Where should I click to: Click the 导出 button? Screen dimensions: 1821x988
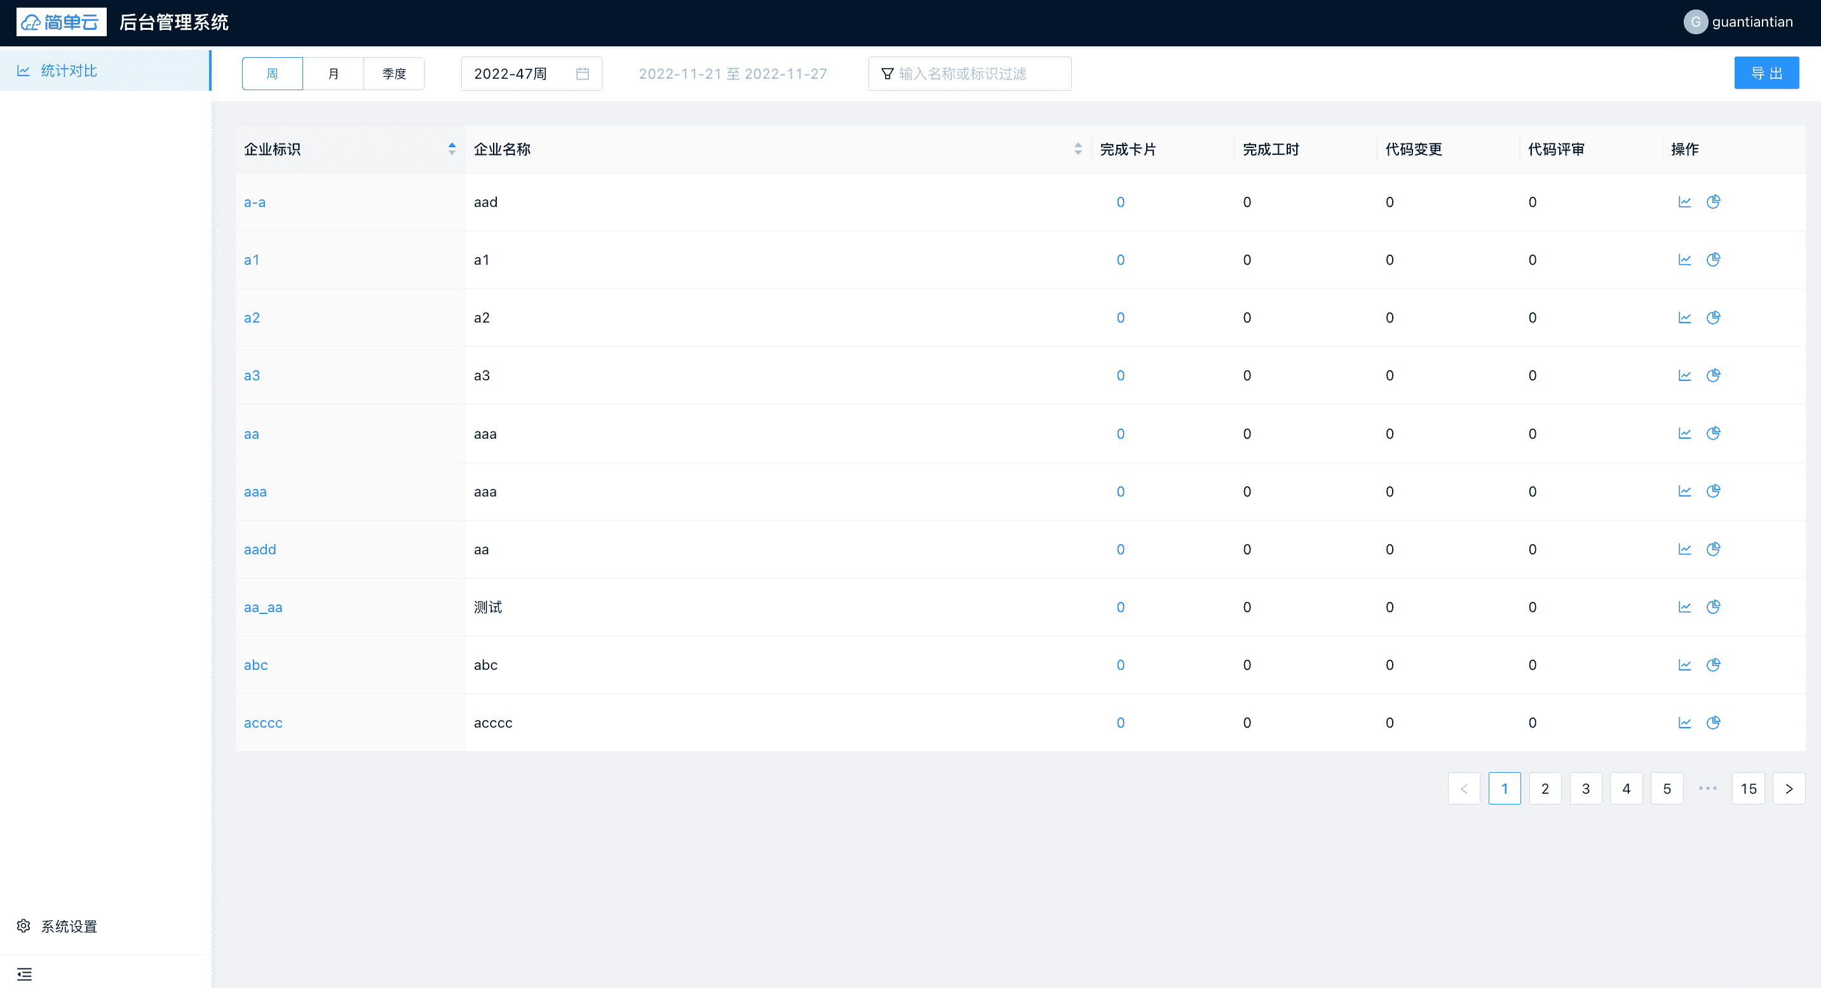[x=1766, y=74]
